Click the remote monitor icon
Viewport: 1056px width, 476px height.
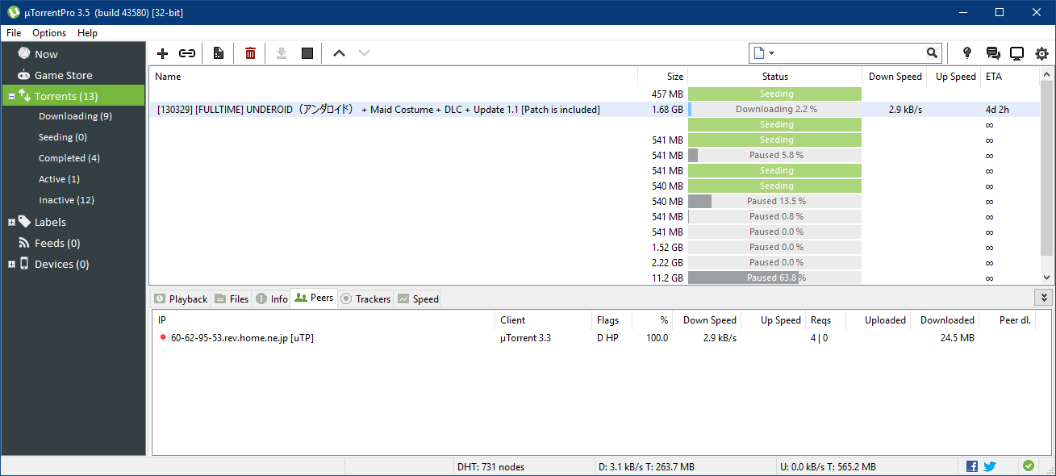(x=1016, y=53)
